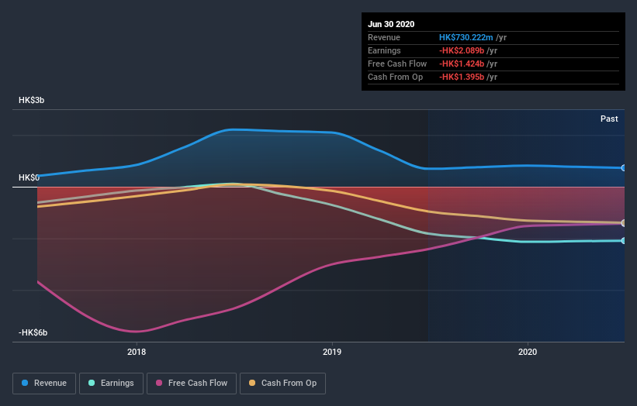Click the 2018 x-axis label
637x406 pixels.
(137, 352)
